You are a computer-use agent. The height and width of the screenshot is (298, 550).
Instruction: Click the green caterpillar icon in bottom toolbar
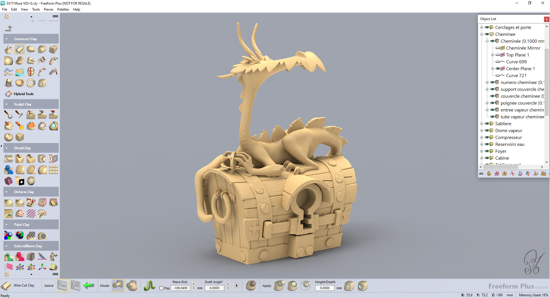click(x=150, y=286)
